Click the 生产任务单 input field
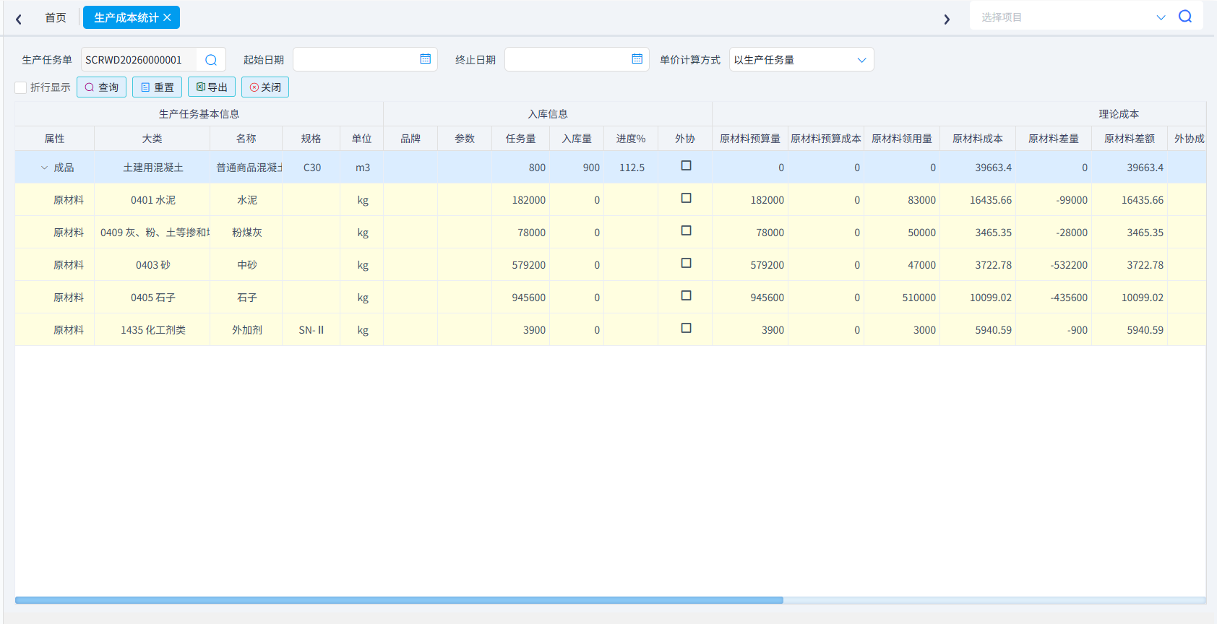The width and height of the screenshot is (1217, 624). pos(139,60)
